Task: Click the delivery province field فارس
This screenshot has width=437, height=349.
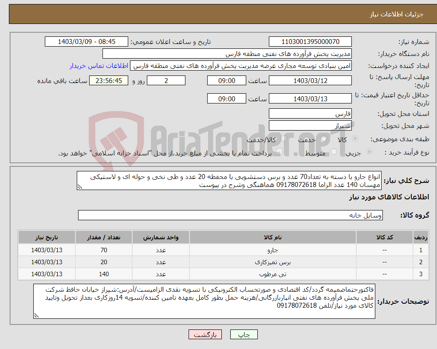Action: click(x=310, y=114)
